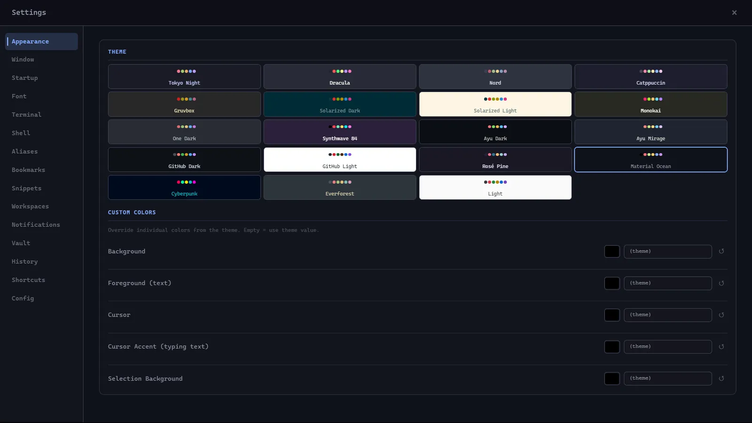Image resolution: width=752 pixels, height=423 pixels.
Task: Select the Monokai theme
Action: [x=651, y=104]
